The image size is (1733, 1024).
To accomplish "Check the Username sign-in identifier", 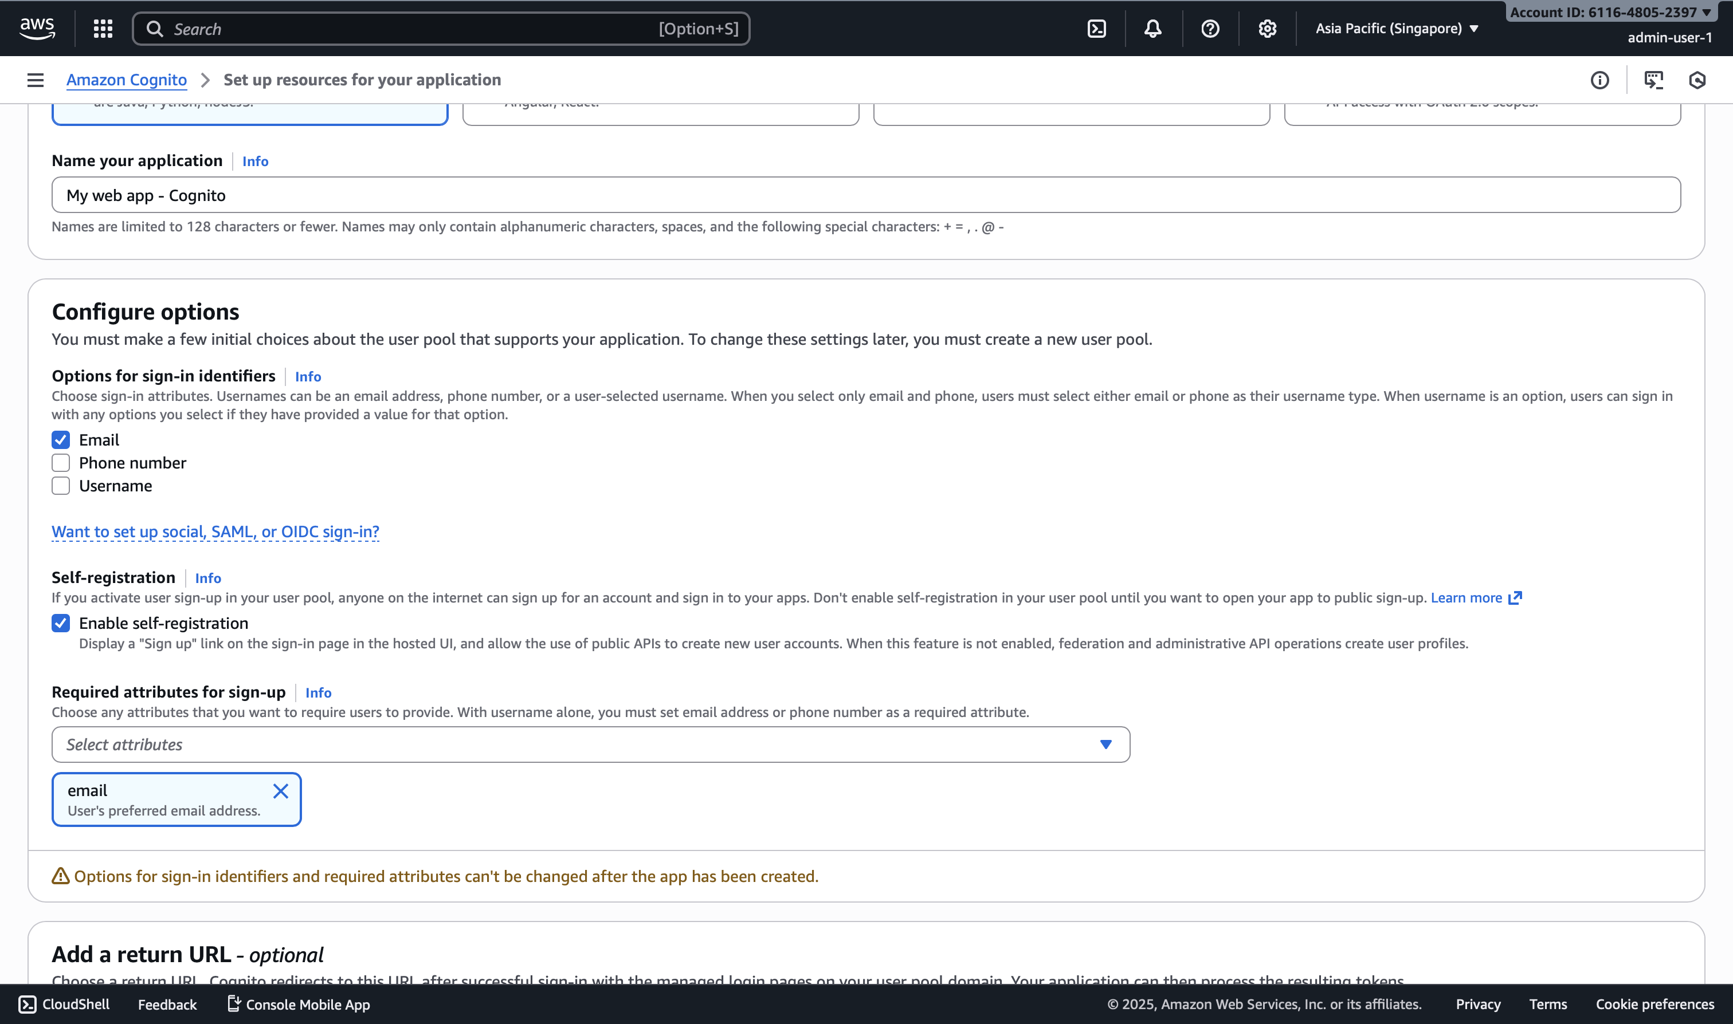I will [61, 486].
